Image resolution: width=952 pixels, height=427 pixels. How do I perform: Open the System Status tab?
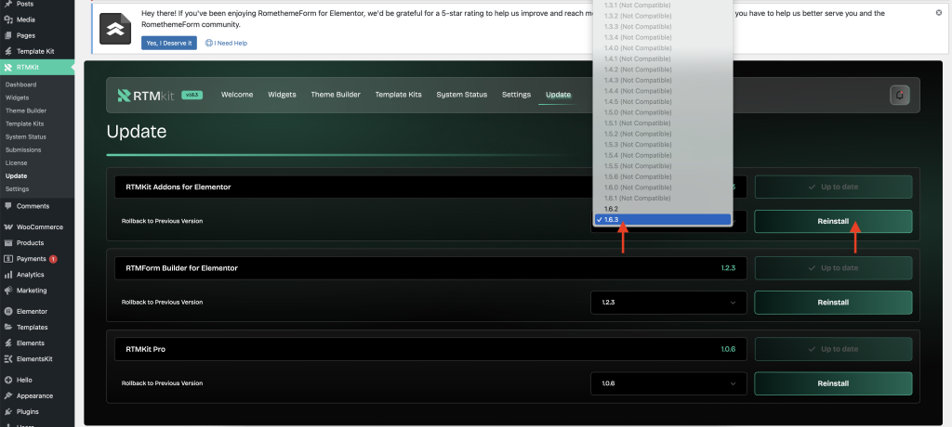[x=461, y=95]
